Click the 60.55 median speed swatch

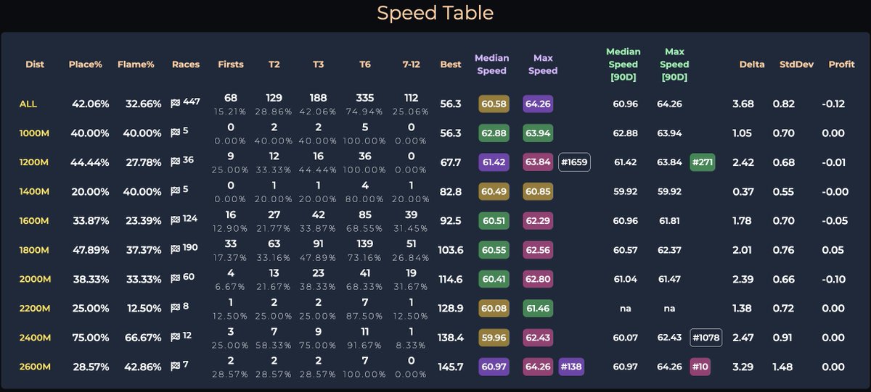tap(494, 250)
